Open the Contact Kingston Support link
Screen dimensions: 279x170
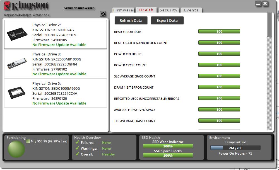(x=79, y=8)
